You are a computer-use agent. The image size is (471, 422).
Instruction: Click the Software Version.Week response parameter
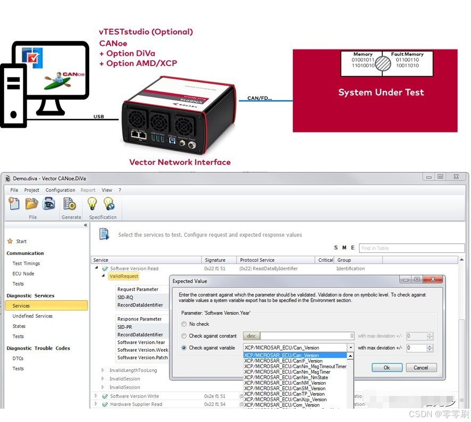coord(142,350)
